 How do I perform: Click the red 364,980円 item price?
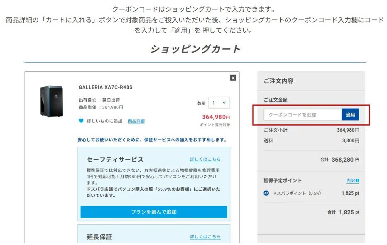(x=216, y=117)
